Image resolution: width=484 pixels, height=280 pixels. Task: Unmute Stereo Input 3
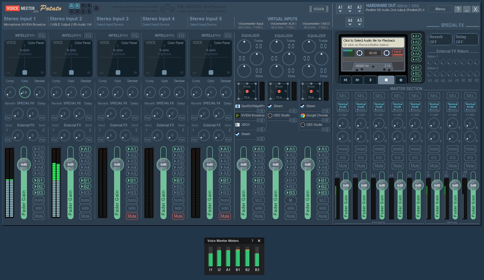click(132, 216)
